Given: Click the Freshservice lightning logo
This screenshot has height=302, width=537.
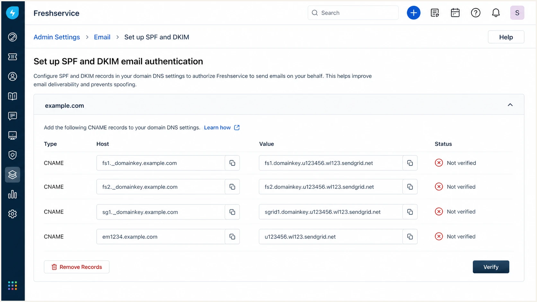Looking at the screenshot, I should [13, 13].
